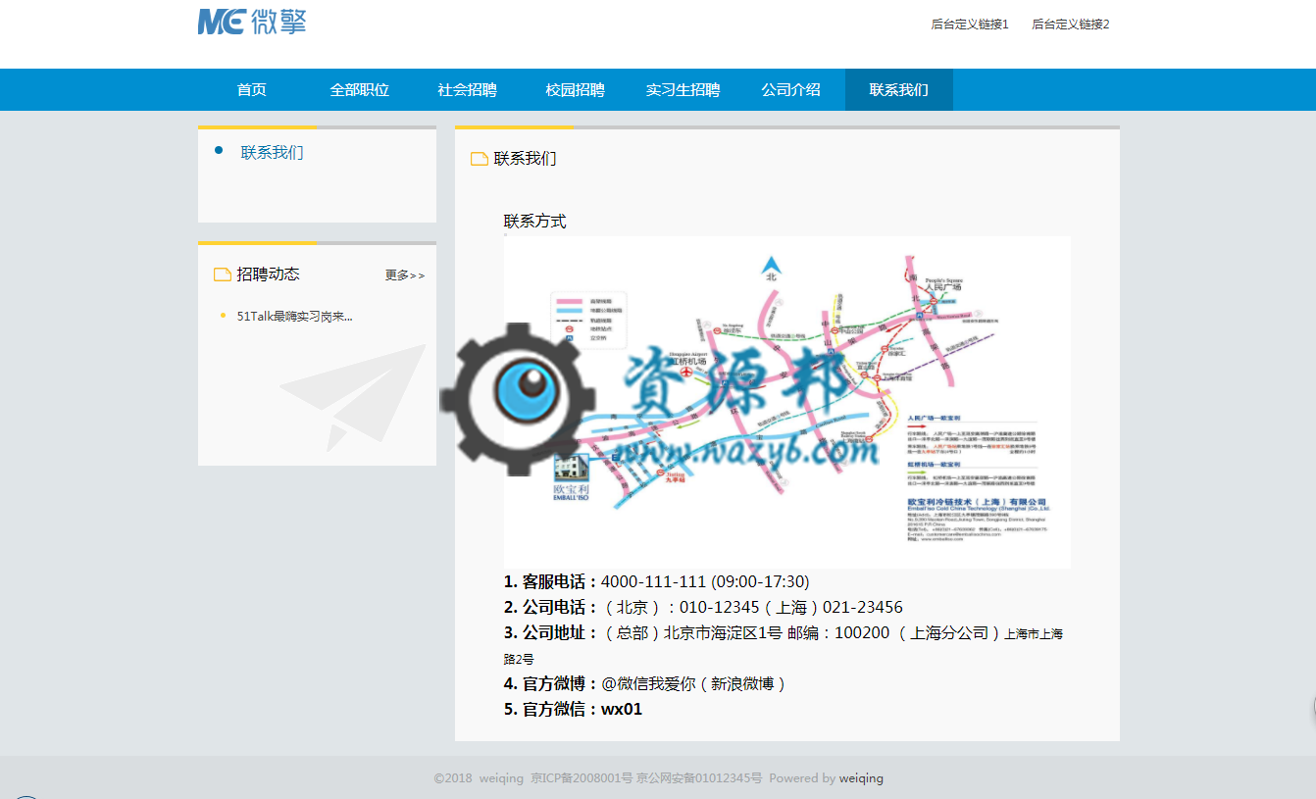Click the folder icon beside 招聘动态
1316x799 pixels.
tap(223, 275)
